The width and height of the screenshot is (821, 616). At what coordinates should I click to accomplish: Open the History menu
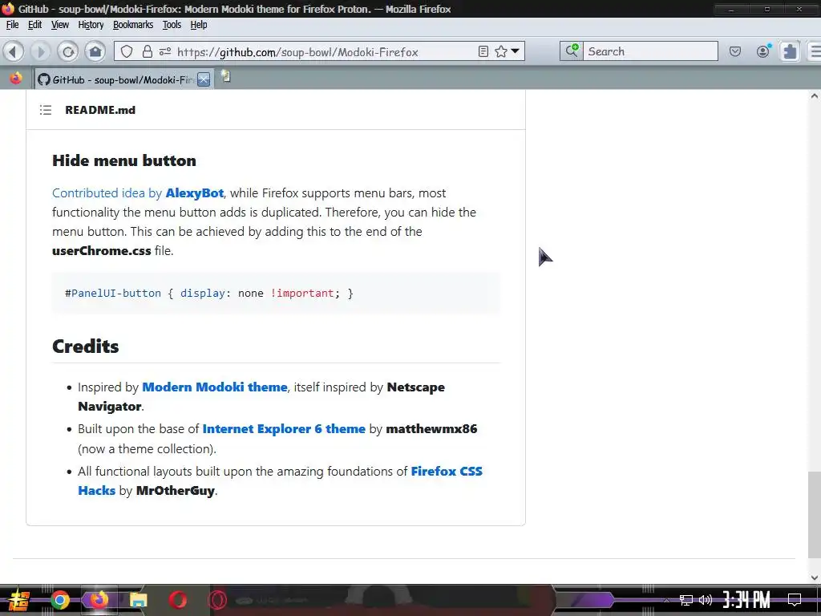tap(91, 25)
